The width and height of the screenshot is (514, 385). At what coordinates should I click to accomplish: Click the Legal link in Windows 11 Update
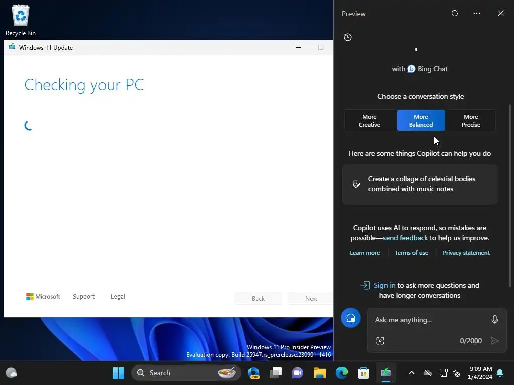[x=118, y=297]
